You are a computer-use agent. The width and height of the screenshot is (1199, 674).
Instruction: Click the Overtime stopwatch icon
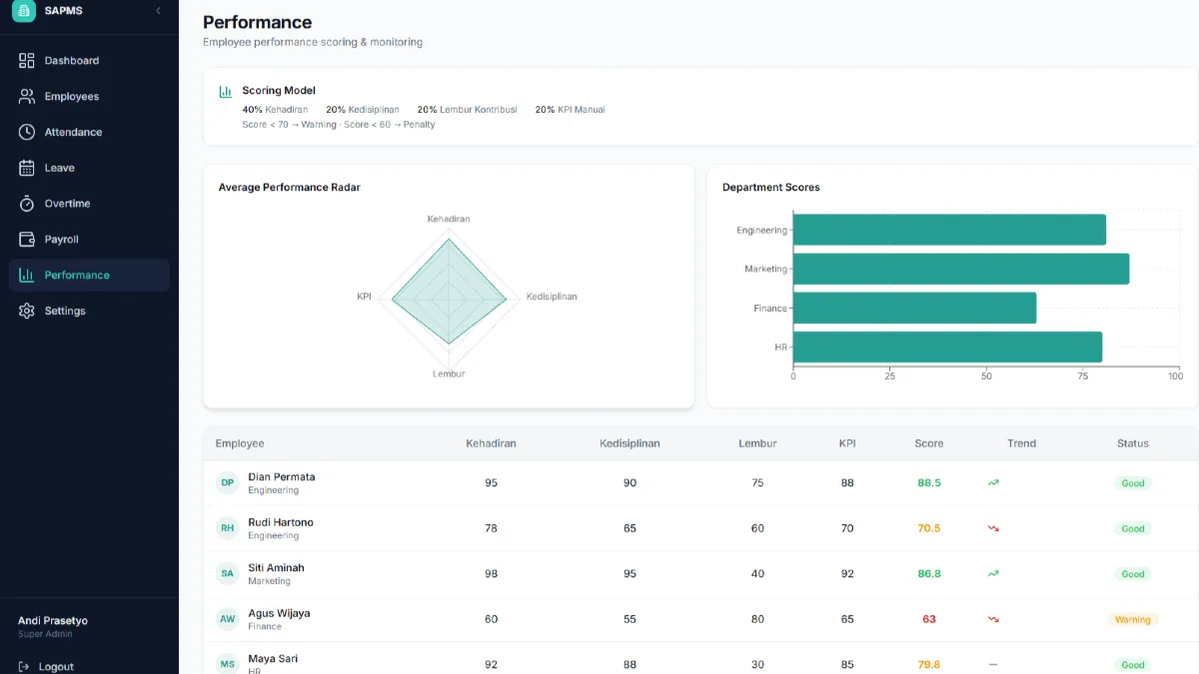click(x=27, y=204)
